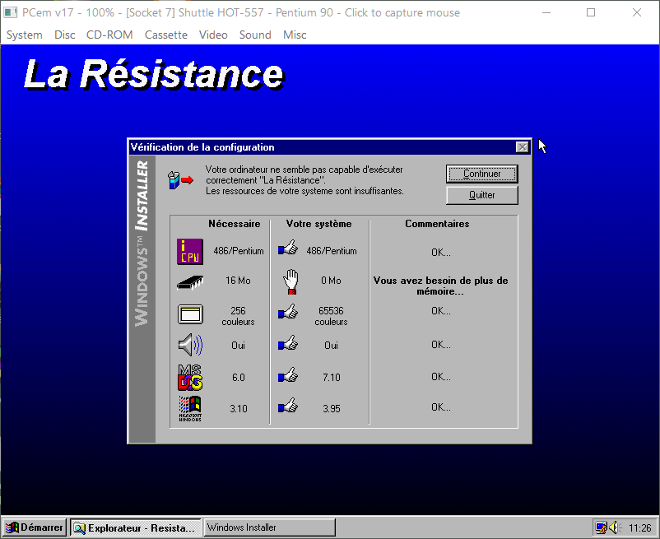660x539 pixels.
Task: Open the System menu in PCem
Action: 24,35
